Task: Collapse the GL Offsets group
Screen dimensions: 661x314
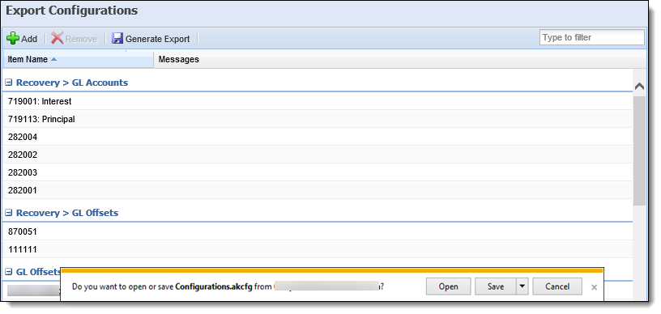Action: click(x=8, y=273)
